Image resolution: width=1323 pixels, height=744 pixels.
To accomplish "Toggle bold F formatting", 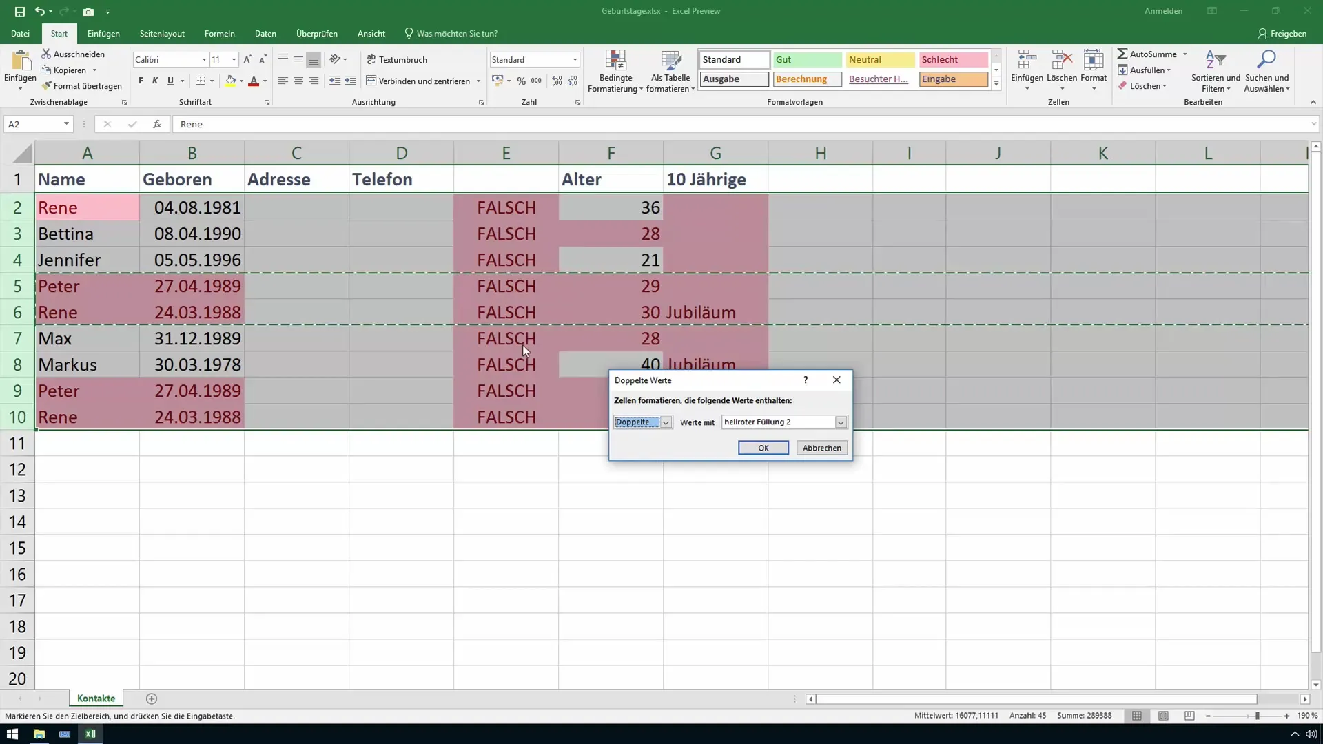I will coord(141,81).
